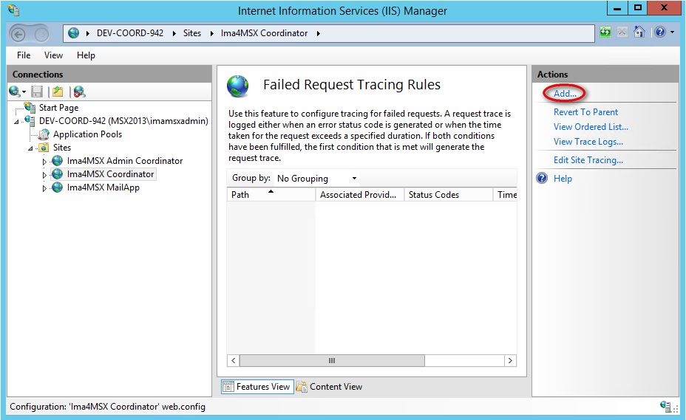Click the blue Help question icon in toolbar
686x420 pixels.
pyautogui.click(x=660, y=32)
